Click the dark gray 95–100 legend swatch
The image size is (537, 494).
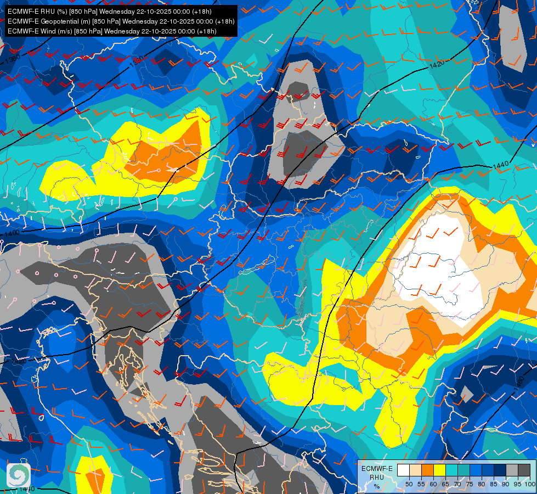[524, 470]
